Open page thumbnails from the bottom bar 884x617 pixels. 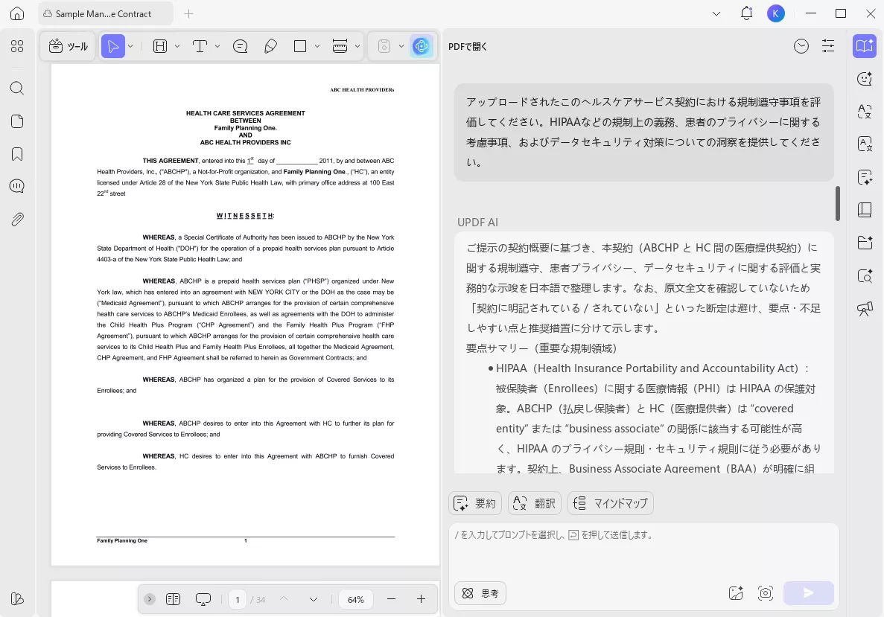(173, 598)
